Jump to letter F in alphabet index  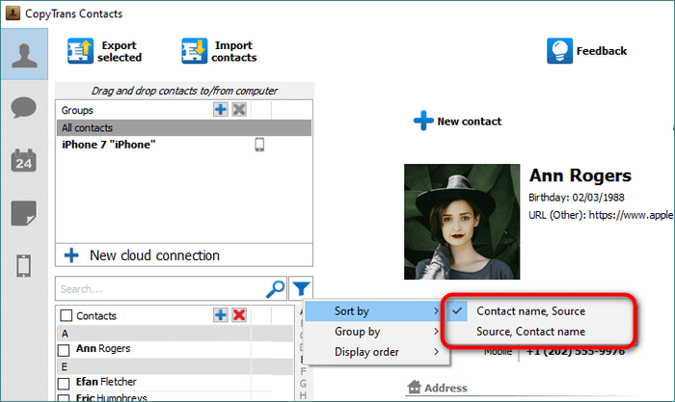click(303, 371)
